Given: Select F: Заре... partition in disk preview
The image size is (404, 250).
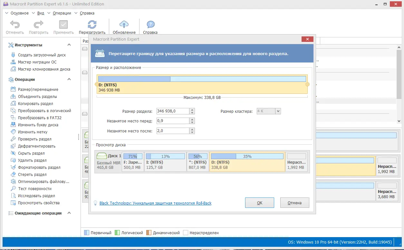Looking at the screenshot, I should click(x=133, y=162).
